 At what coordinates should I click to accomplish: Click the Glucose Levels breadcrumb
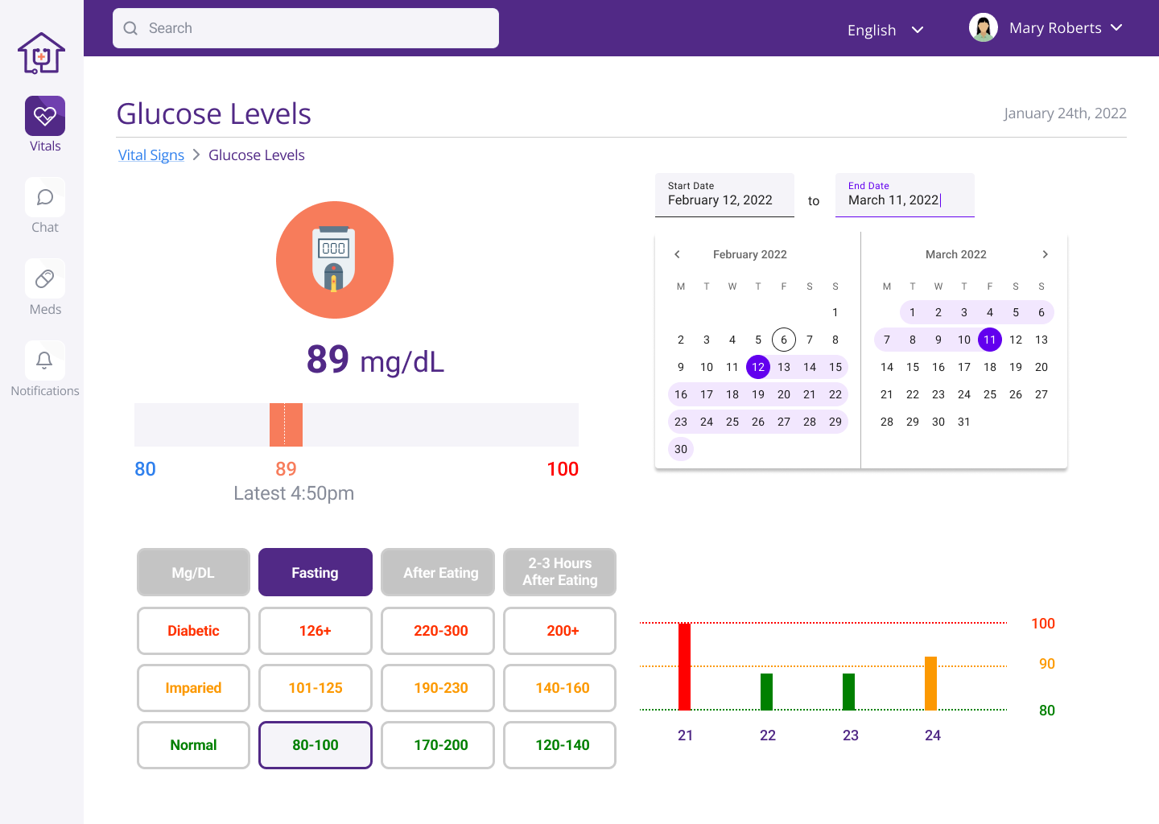coord(256,154)
